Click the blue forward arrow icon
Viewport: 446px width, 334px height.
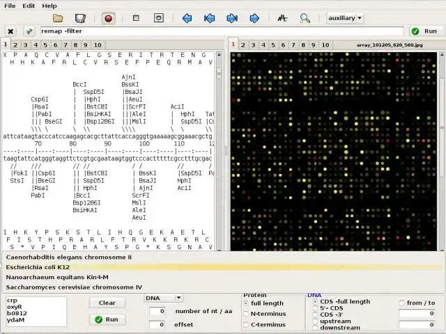coord(254,18)
